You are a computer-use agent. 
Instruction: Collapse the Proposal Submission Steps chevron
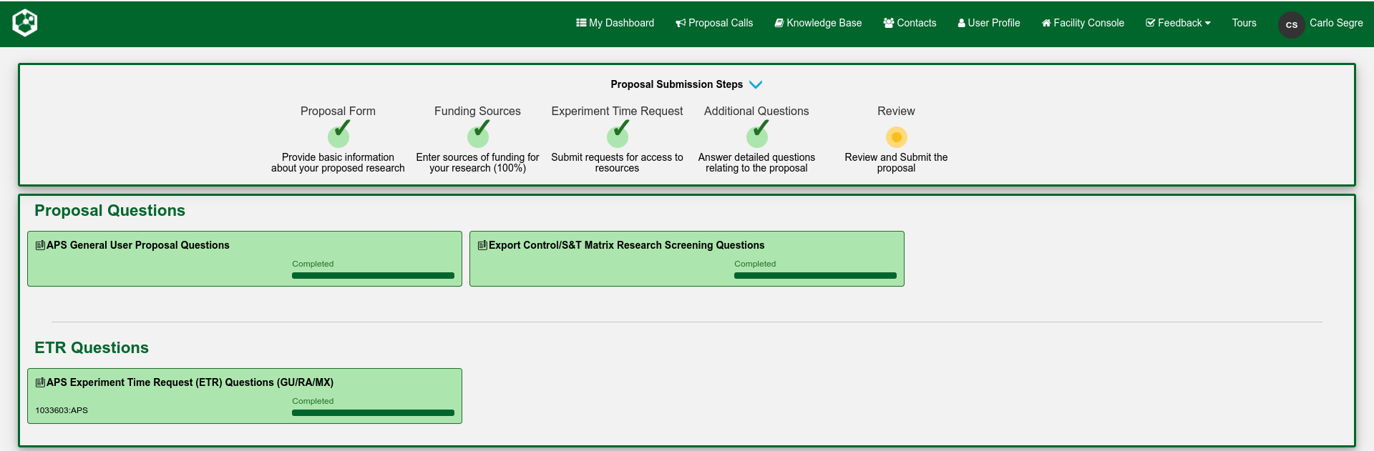(756, 84)
